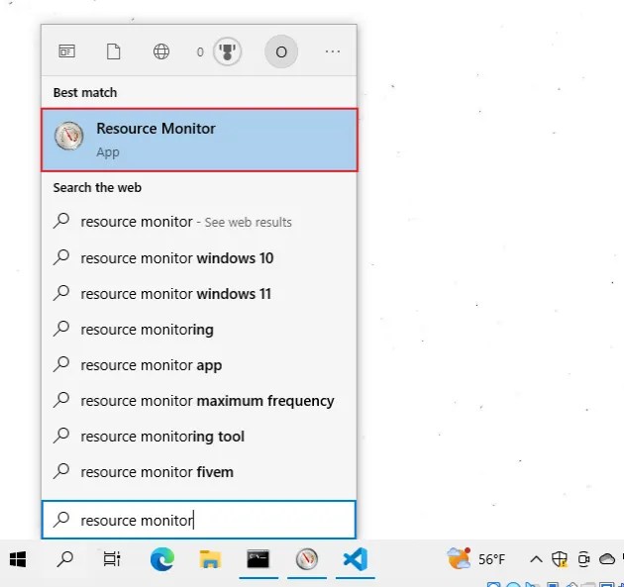Click the Meet Now camera tray icon
Image resolution: width=624 pixels, height=587 pixels.
pyautogui.click(x=583, y=559)
